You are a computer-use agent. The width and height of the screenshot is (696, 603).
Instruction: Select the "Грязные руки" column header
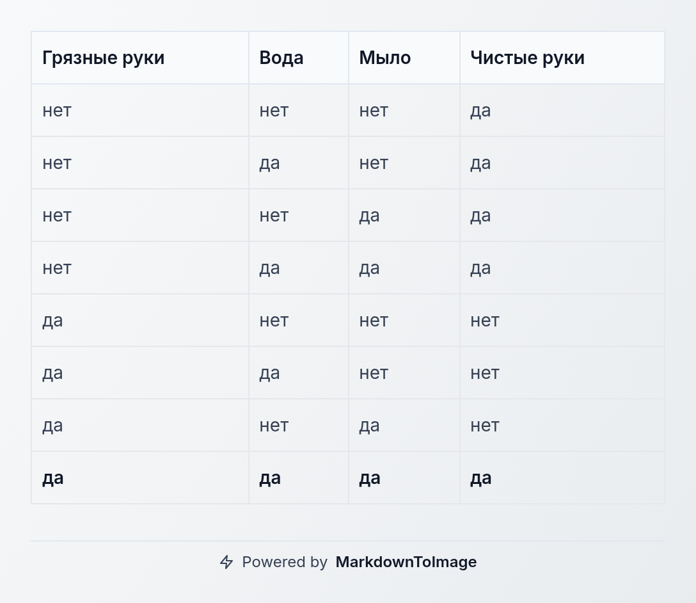tap(104, 58)
